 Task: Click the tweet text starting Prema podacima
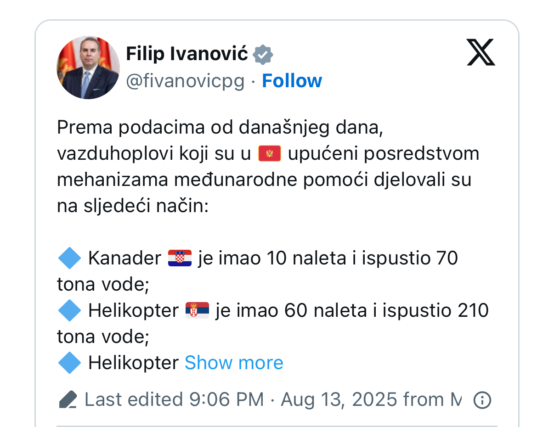click(268, 167)
